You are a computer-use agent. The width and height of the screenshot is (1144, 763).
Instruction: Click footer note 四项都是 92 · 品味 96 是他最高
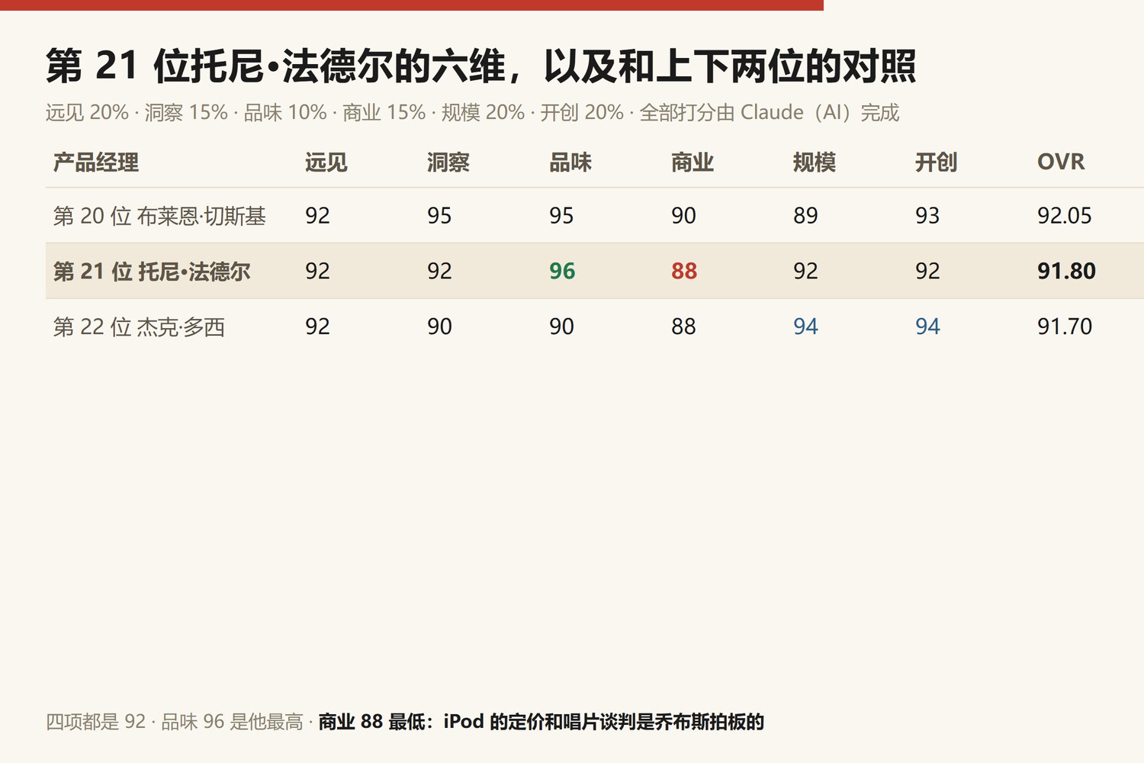pyautogui.click(x=175, y=722)
